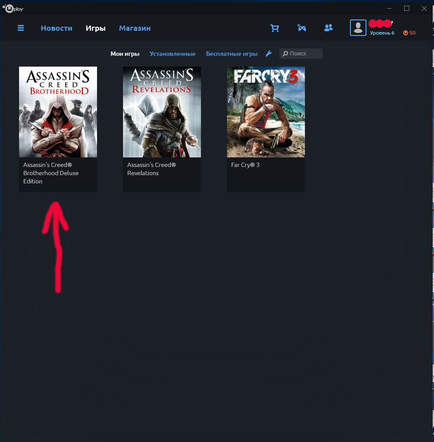
Task: Click the 50 units balance
Action: click(x=412, y=33)
